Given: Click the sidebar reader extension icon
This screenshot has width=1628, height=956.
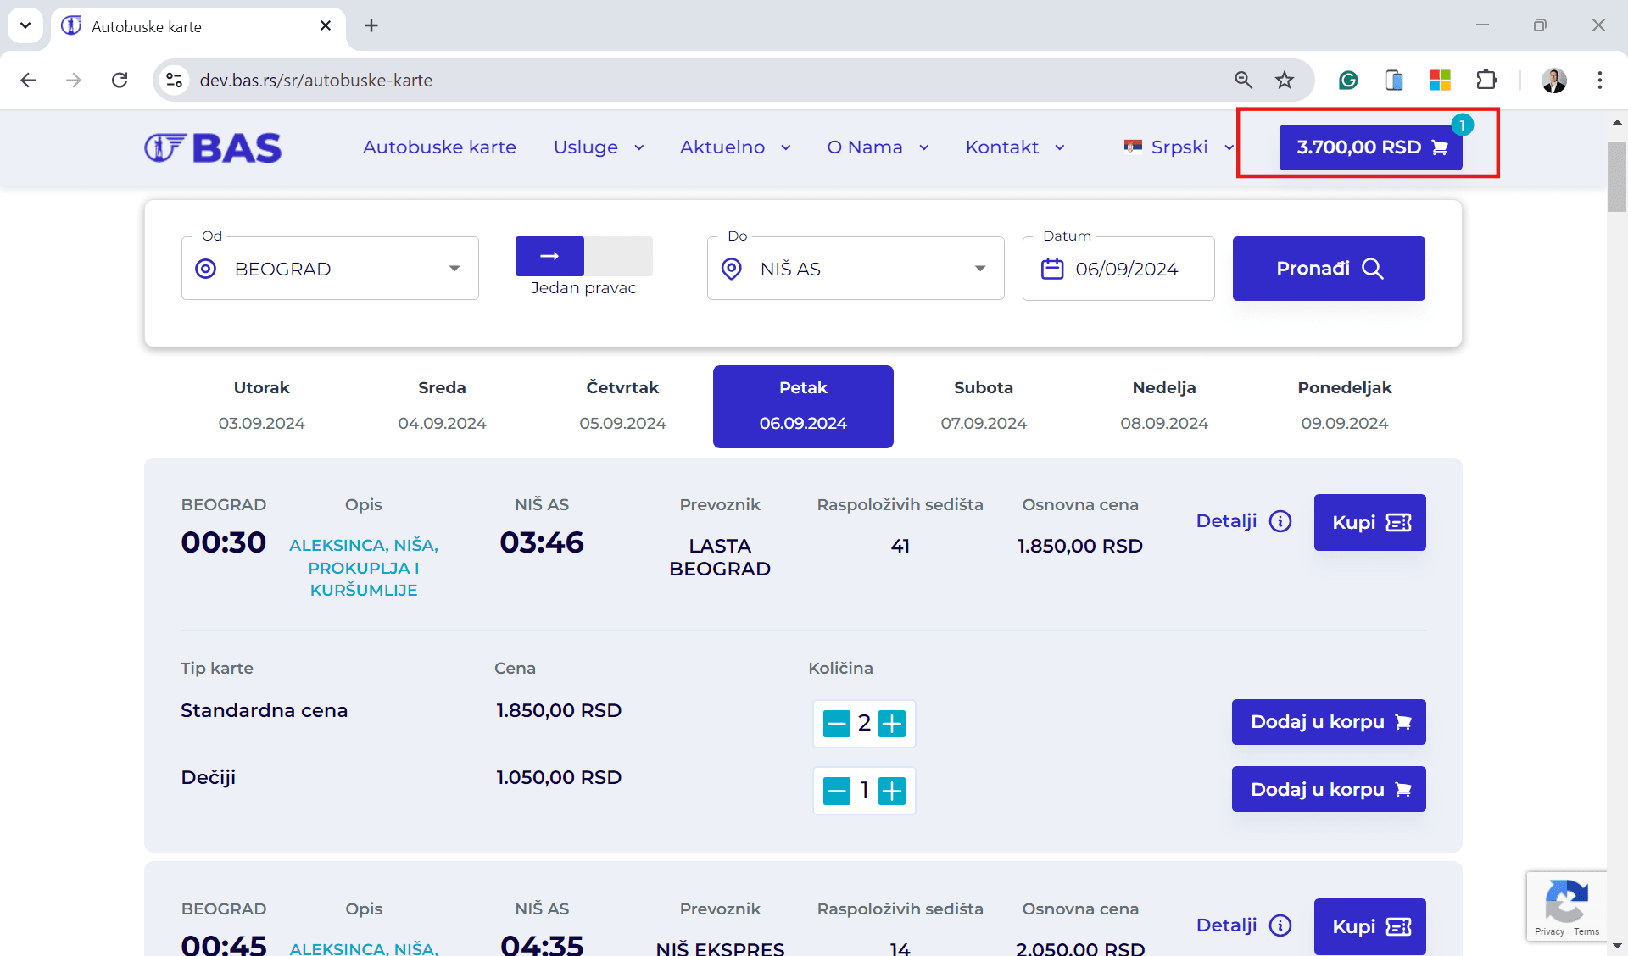Looking at the screenshot, I should pyautogui.click(x=1394, y=80).
